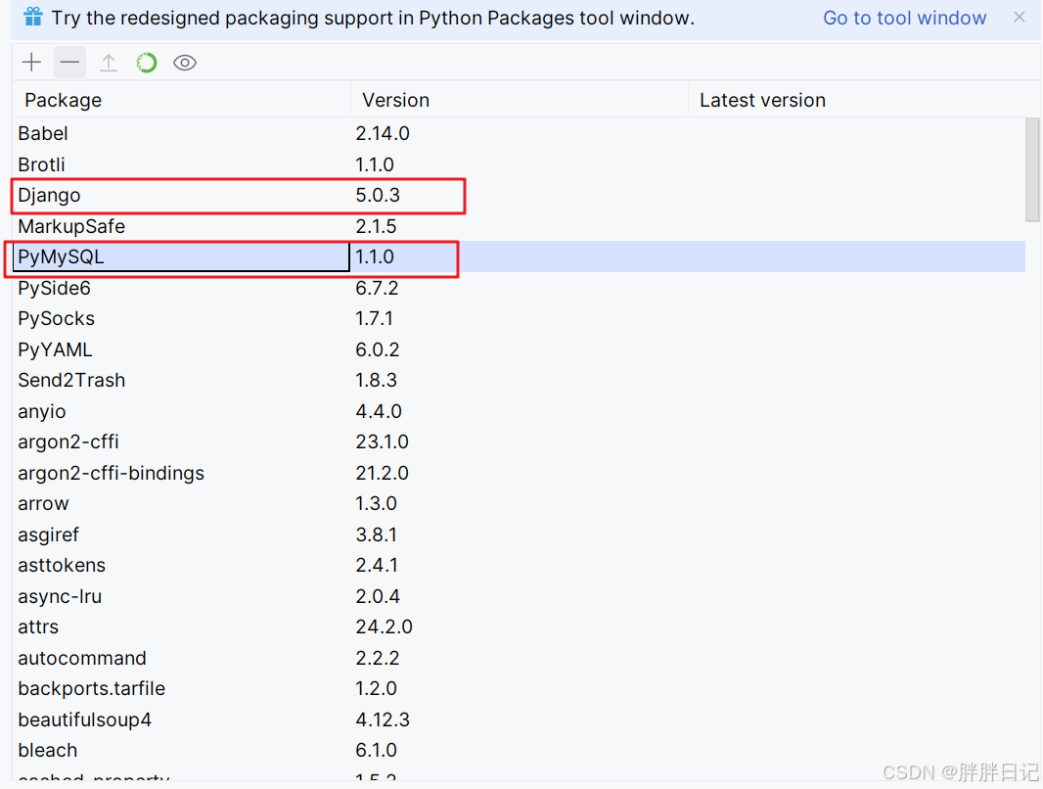This screenshot has width=1043, height=789.
Task: Open the Go to tool window link
Action: click(x=904, y=18)
